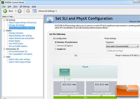Image resolution: width=140 pixels, height=99 pixels.
Task: Open the Help menu
Action: click(x=34, y=7)
